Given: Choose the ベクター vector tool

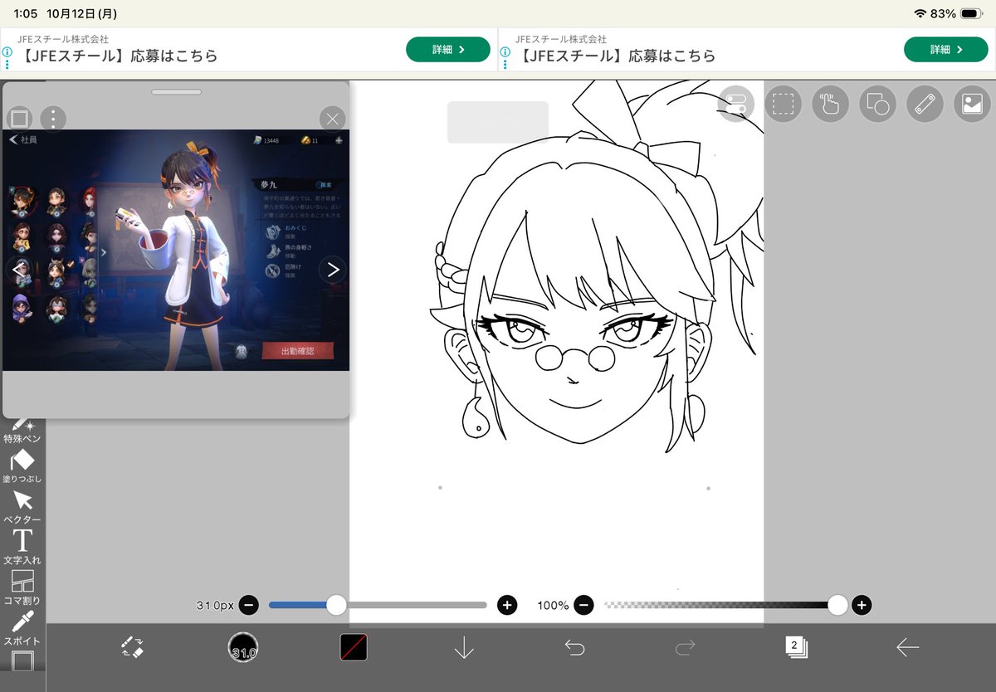Looking at the screenshot, I should pyautogui.click(x=22, y=507).
